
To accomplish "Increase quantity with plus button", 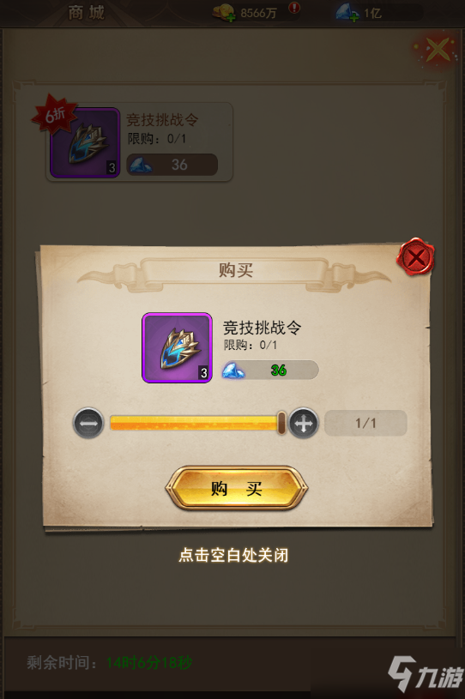I will (304, 423).
